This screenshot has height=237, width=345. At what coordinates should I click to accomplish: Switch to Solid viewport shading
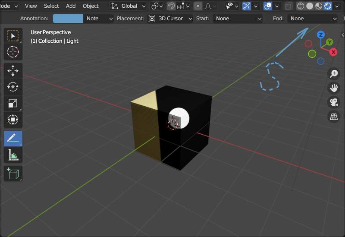310,6
